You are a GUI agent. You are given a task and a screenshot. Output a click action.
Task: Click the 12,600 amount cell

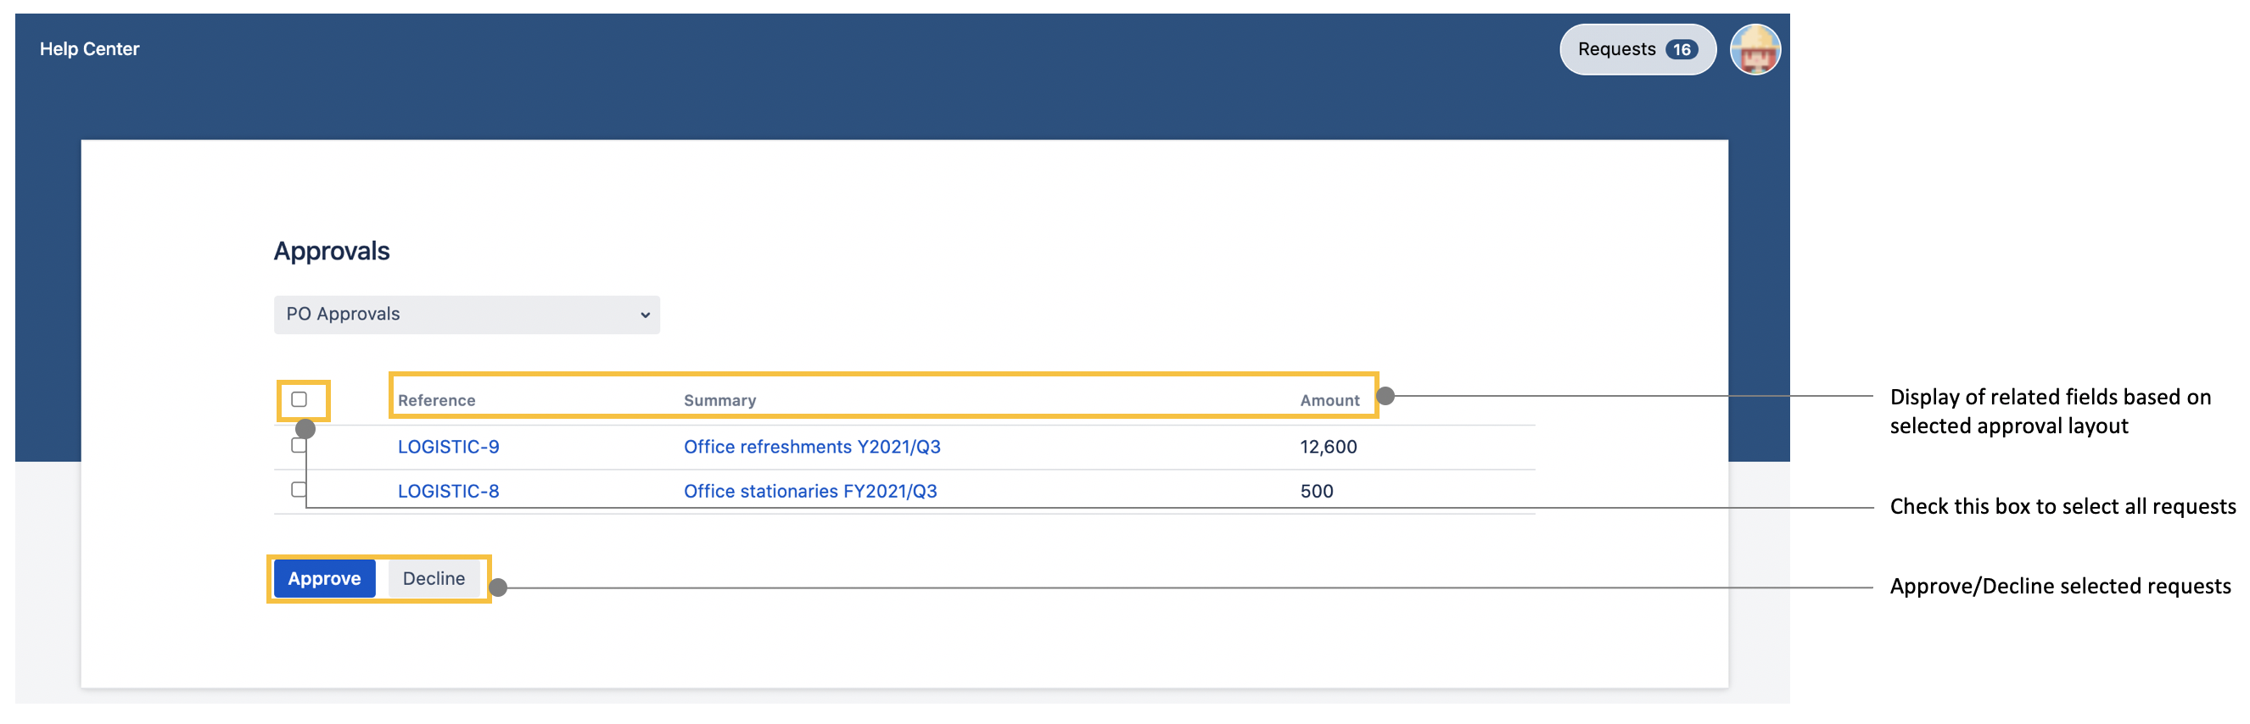[x=1328, y=447]
